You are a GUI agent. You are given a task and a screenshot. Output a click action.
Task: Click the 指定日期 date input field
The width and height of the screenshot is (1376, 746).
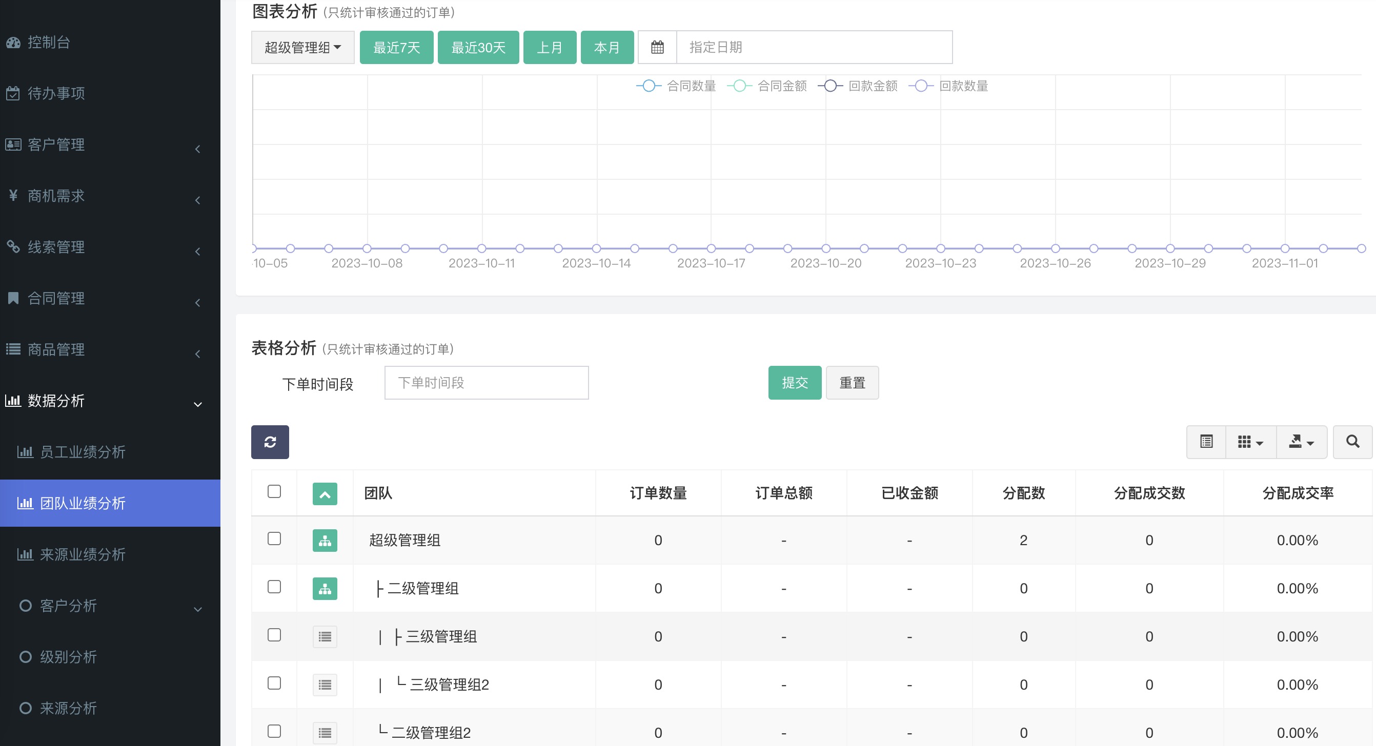814,47
